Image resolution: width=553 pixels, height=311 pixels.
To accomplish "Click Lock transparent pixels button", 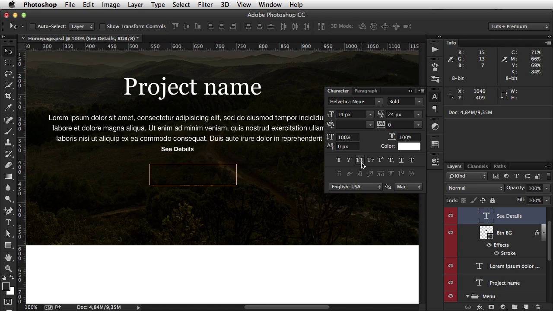I will pyautogui.click(x=464, y=200).
